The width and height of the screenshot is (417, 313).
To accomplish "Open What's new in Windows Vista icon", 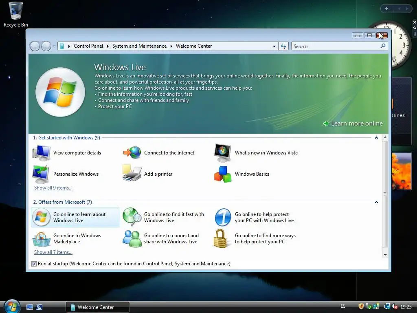I will coord(223,153).
